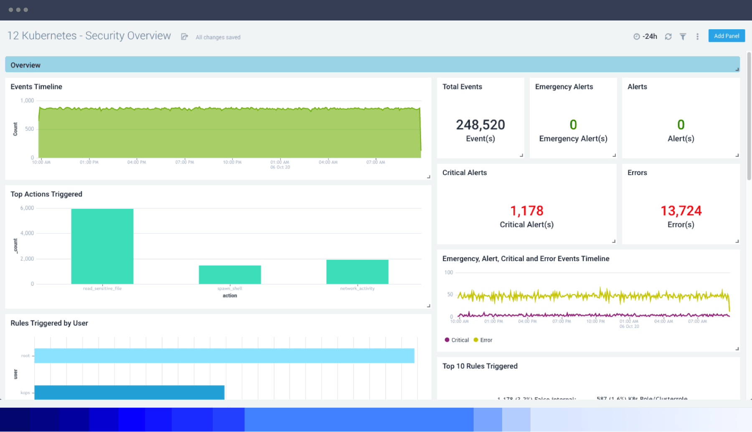Click the Critical Alerts value 1,178
The width and height of the screenshot is (752, 432).
pyautogui.click(x=526, y=211)
